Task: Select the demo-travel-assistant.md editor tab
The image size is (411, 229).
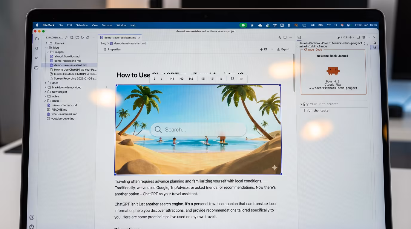Action: pyautogui.click(x=120, y=38)
